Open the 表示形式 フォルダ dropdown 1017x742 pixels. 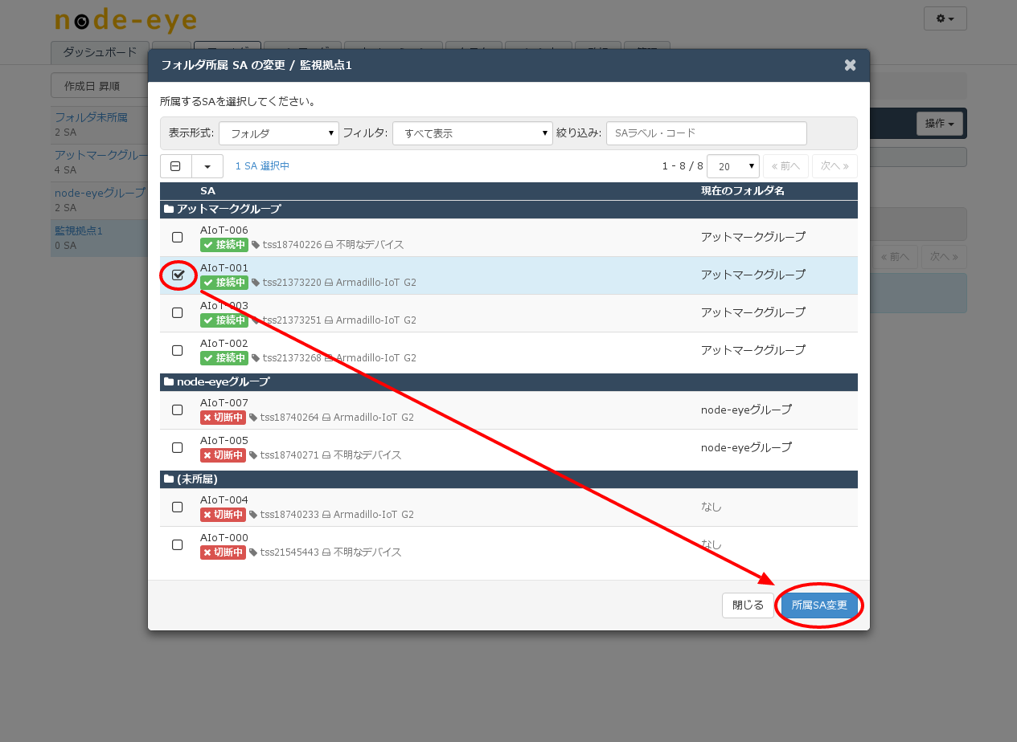(278, 133)
